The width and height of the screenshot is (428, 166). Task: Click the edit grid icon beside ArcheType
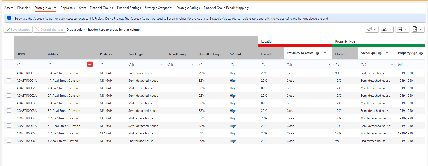click(380, 53)
